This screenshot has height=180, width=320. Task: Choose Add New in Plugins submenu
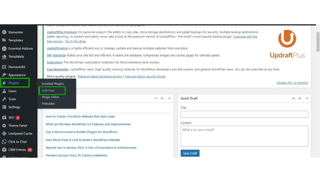[48, 90]
